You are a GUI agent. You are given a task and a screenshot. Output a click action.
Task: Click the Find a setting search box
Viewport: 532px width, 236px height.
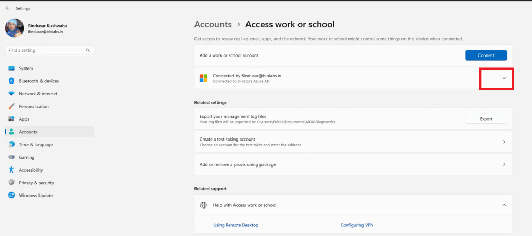[46, 50]
